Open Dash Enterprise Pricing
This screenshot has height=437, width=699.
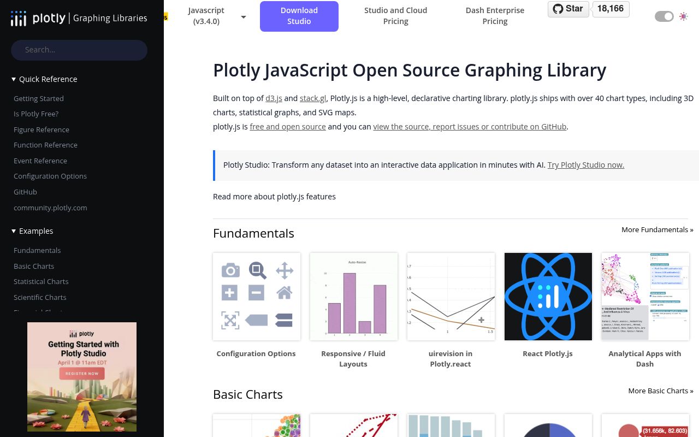pos(495,16)
